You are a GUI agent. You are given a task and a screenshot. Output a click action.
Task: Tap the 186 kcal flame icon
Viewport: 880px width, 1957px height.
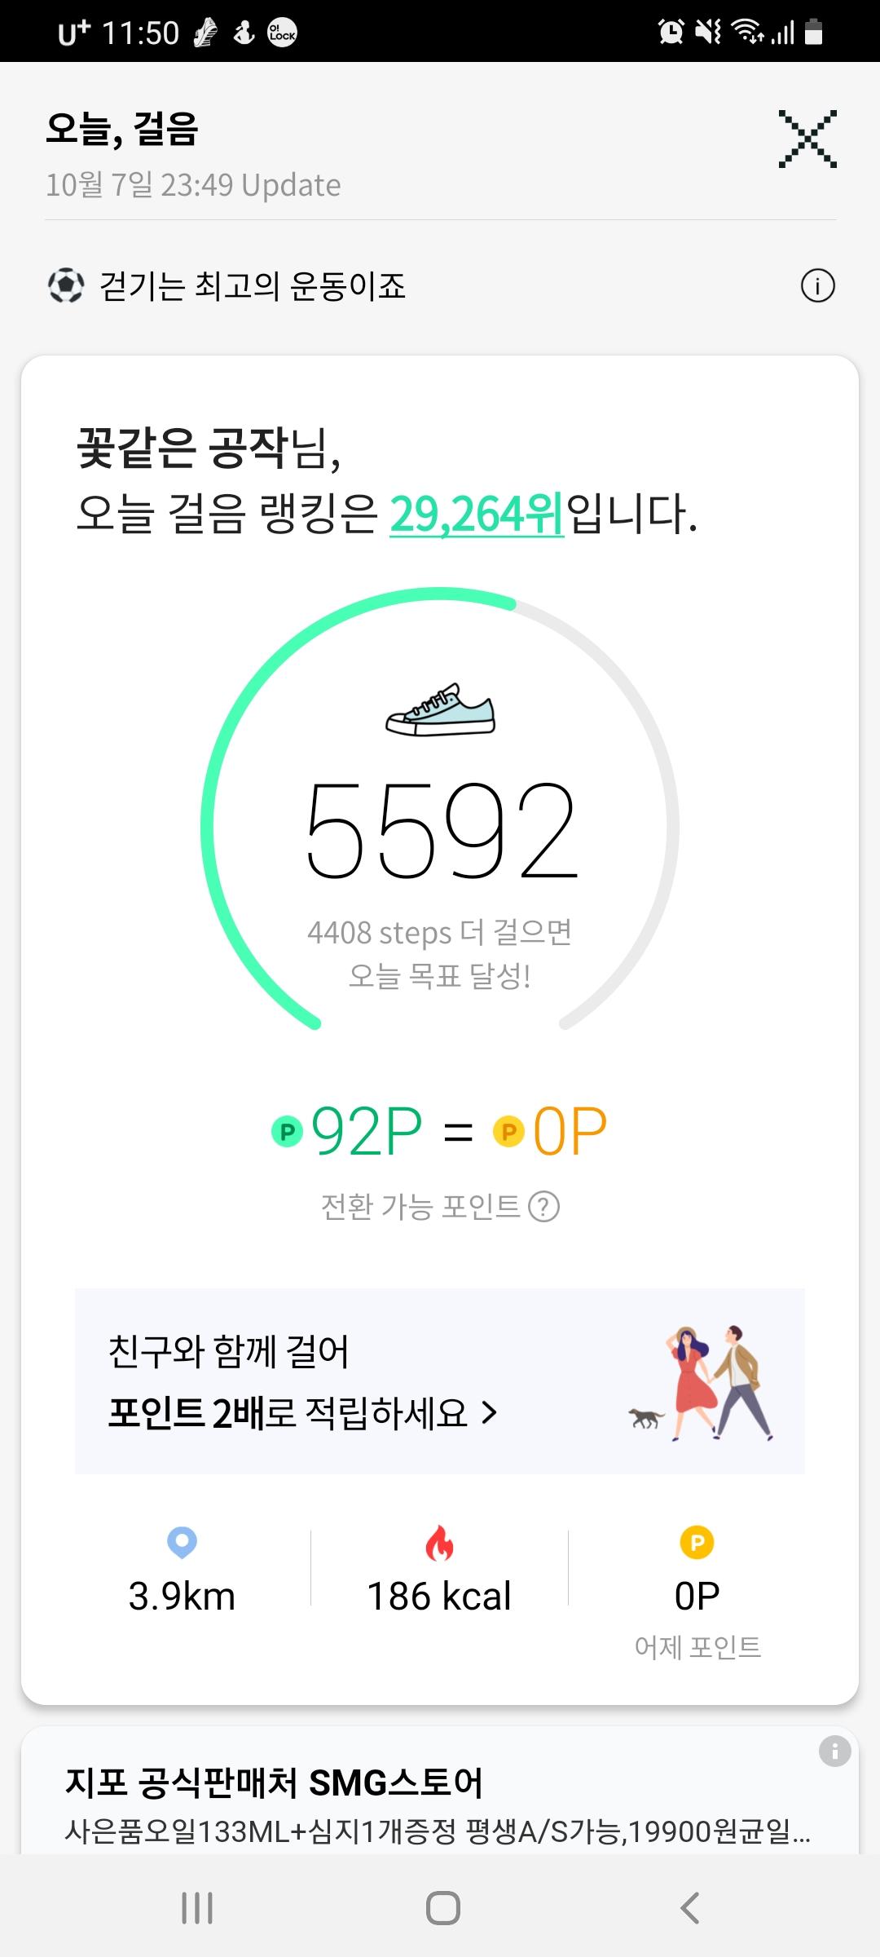[x=439, y=1543]
